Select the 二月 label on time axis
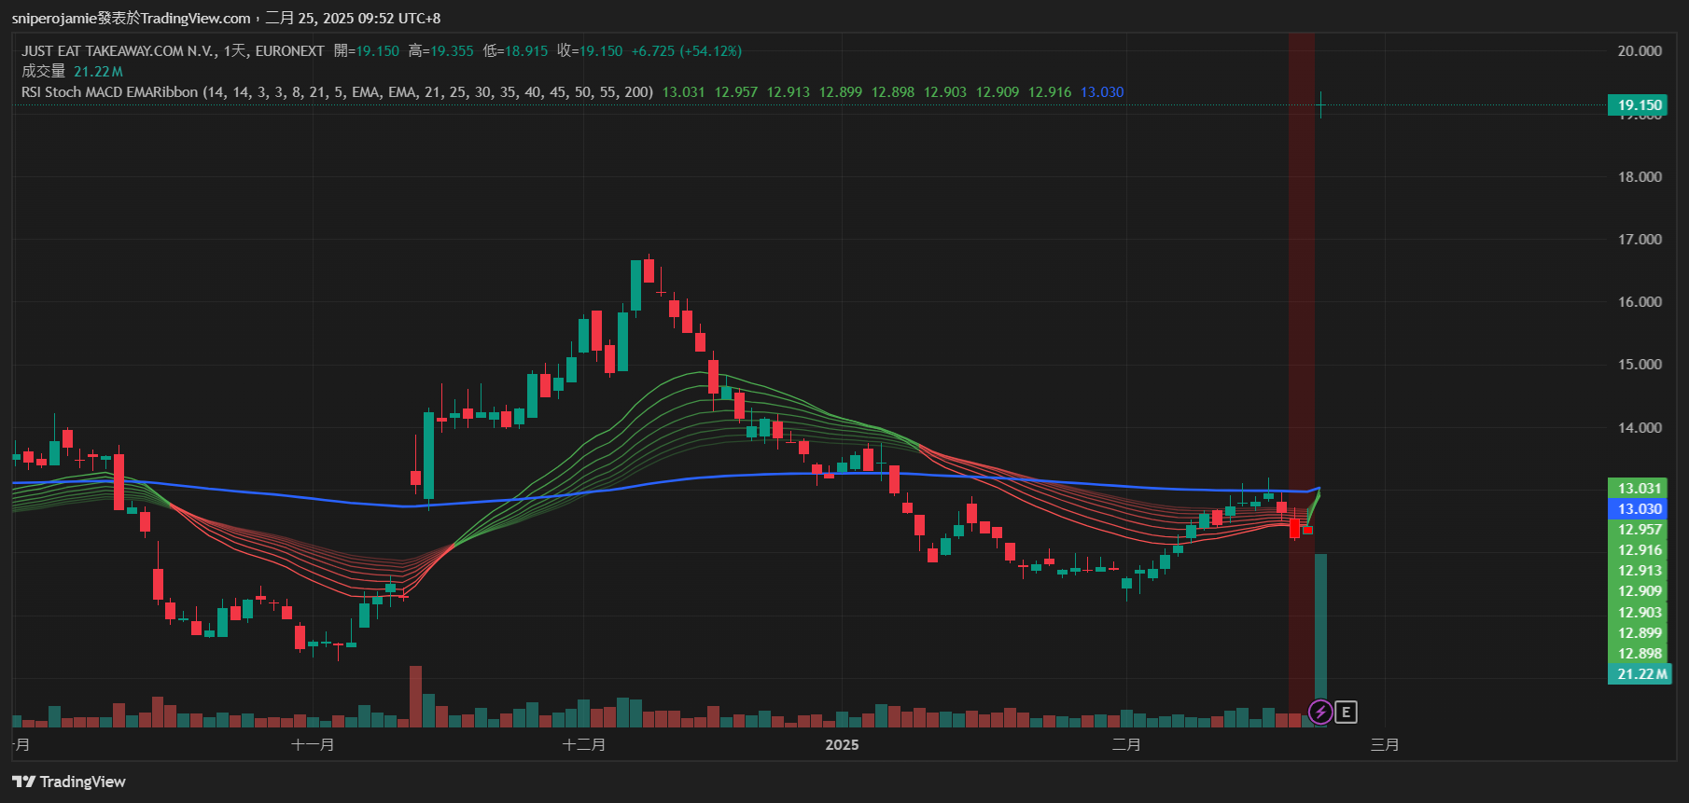 coord(1126,745)
